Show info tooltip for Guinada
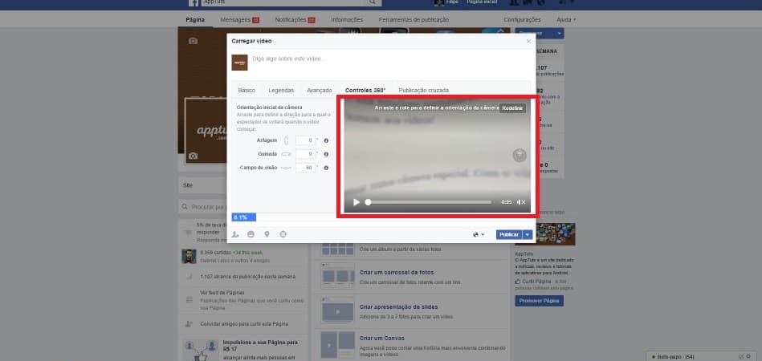 (x=326, y=154)
